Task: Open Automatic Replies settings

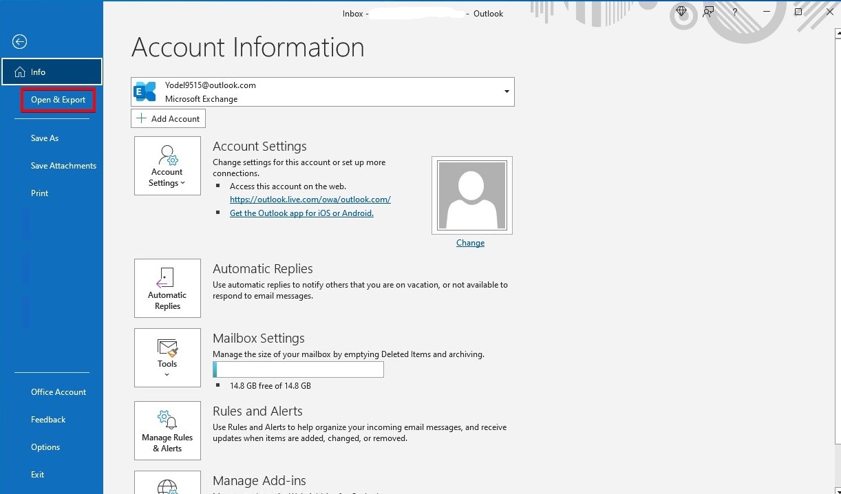Action: click(167, 288)
